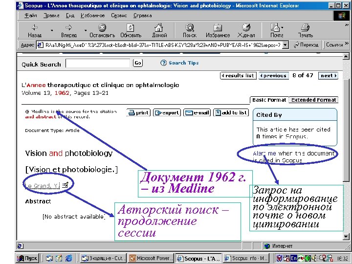This screenshot has height=264, width=352.
Task: Click the page scrollbar down arrow
Action: click(346, 236)
